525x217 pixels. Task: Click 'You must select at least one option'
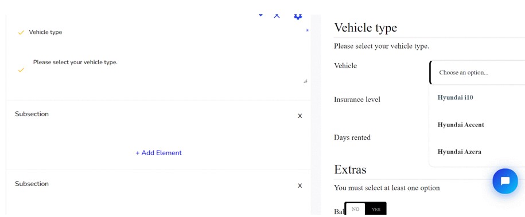pos(387,188)
